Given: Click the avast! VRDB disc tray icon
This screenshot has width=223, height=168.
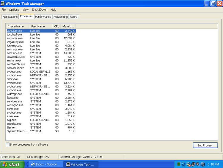Looking at the screenshot, I should tap(198, 164).
